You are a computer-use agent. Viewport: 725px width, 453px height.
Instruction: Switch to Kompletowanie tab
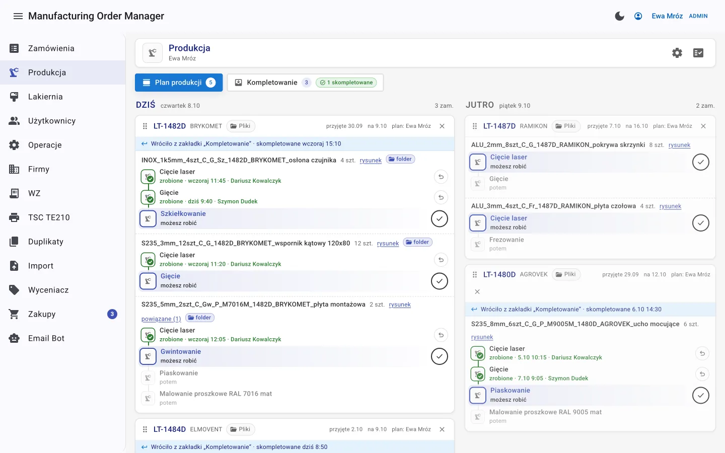point(305,83)
